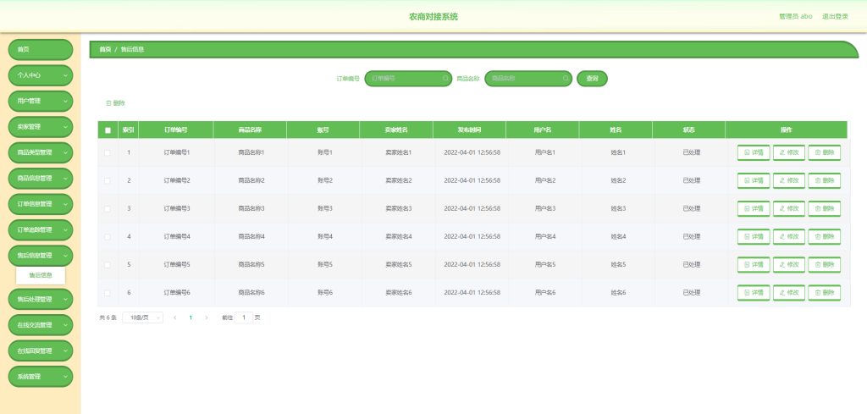Click cell 用户名6
The width and height of the screenshot is (867, 414).
click(x=545, y=293)
